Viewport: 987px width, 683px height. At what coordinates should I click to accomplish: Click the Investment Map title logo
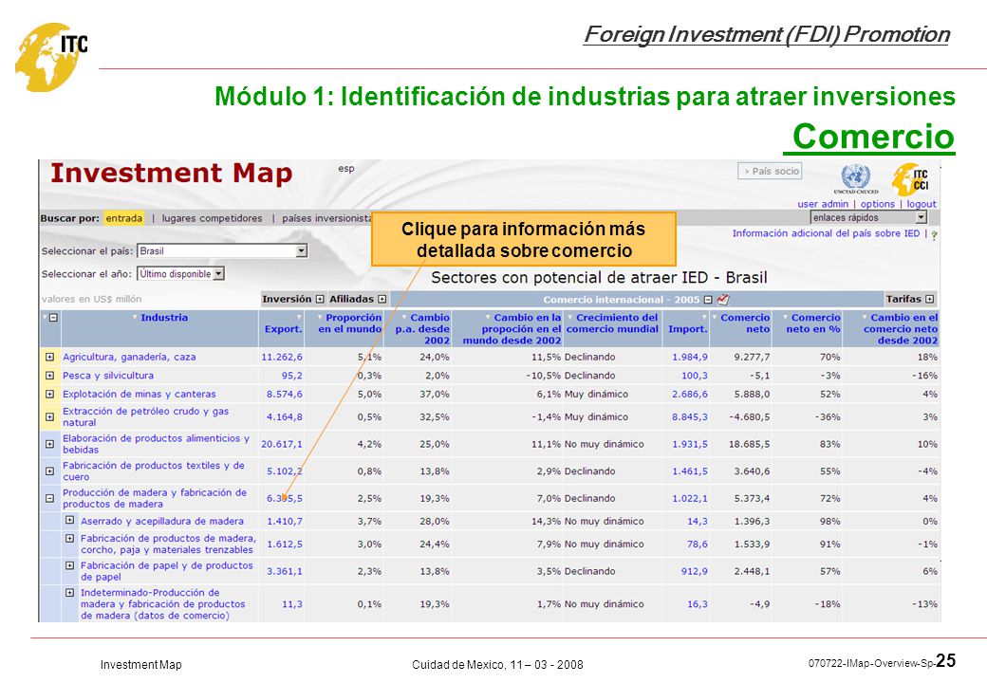(171, 173)
